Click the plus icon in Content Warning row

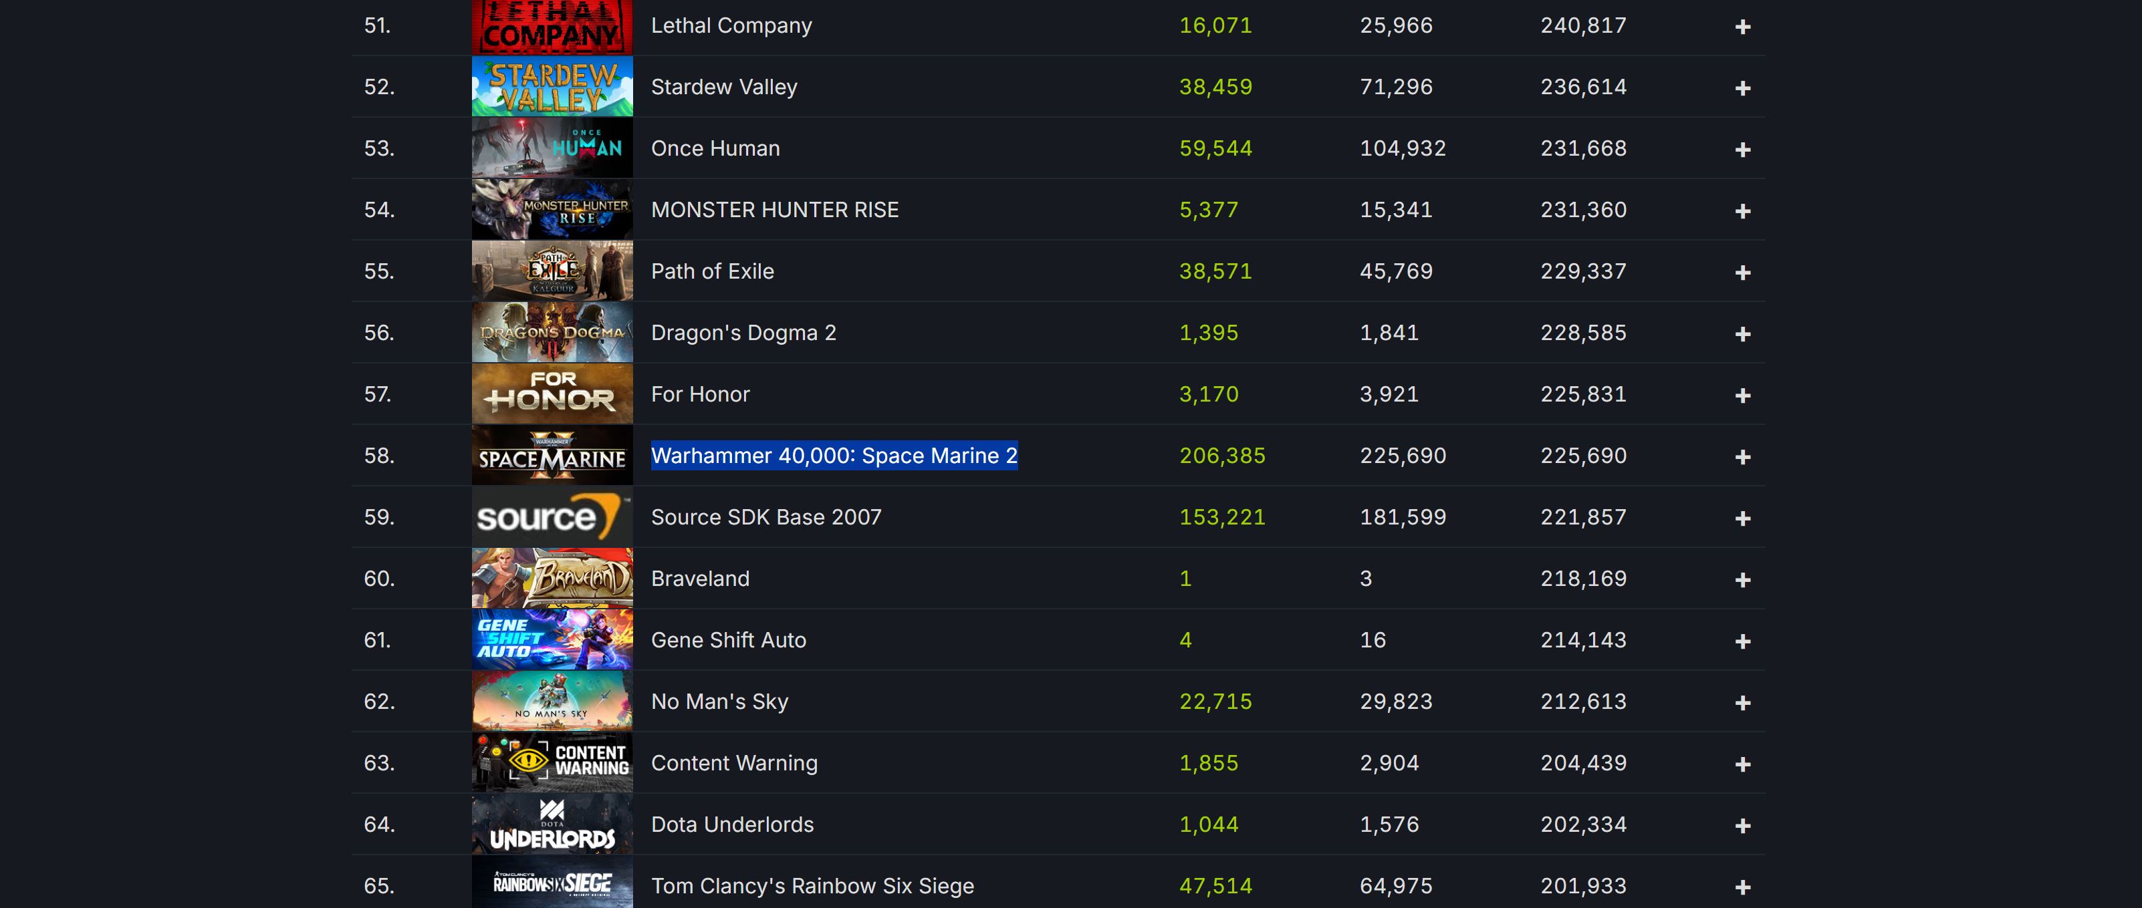tap(1743, 764)
